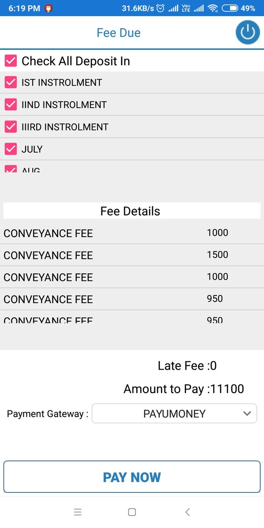Select the CONVEYANCE FEE 1500 row
The width and height of the screenshot is (264, 528).
click(x=132, y=255)
